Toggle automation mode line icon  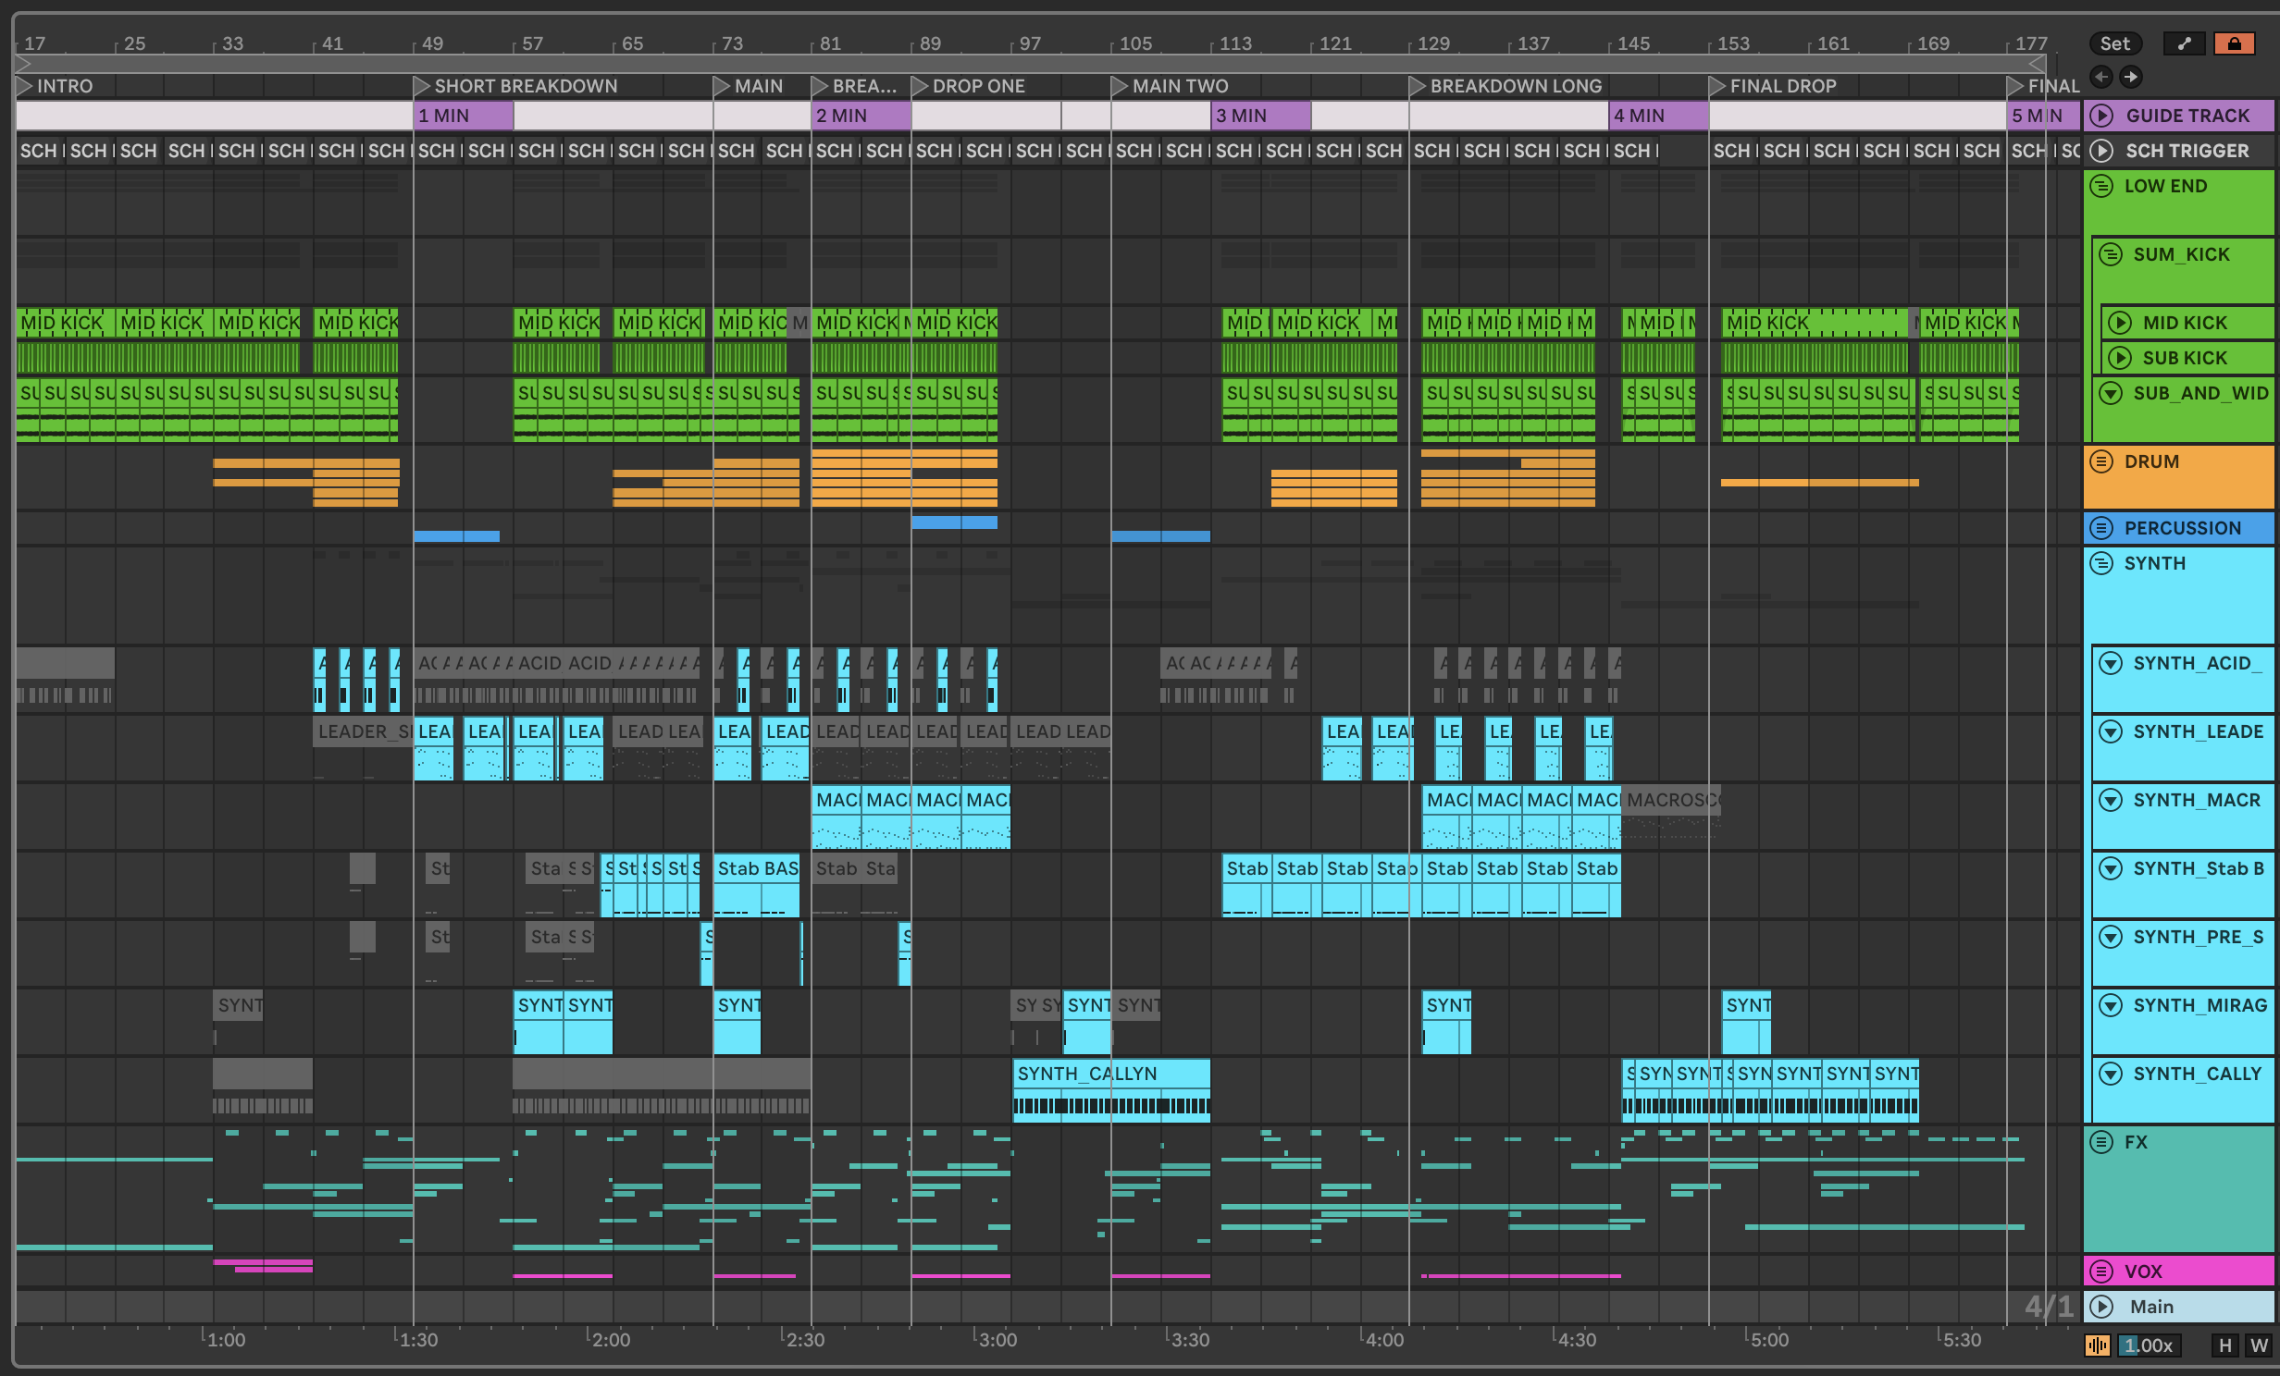coord(2184,43)
